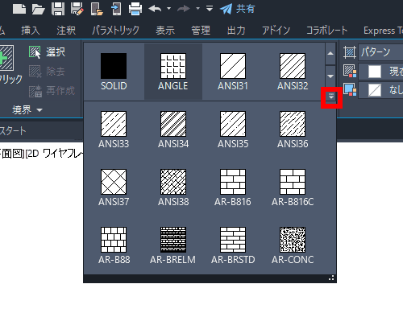This screenshot has height=317, width=403.
Task: Open a drawing with Open icon
Action: pos(39,9)
